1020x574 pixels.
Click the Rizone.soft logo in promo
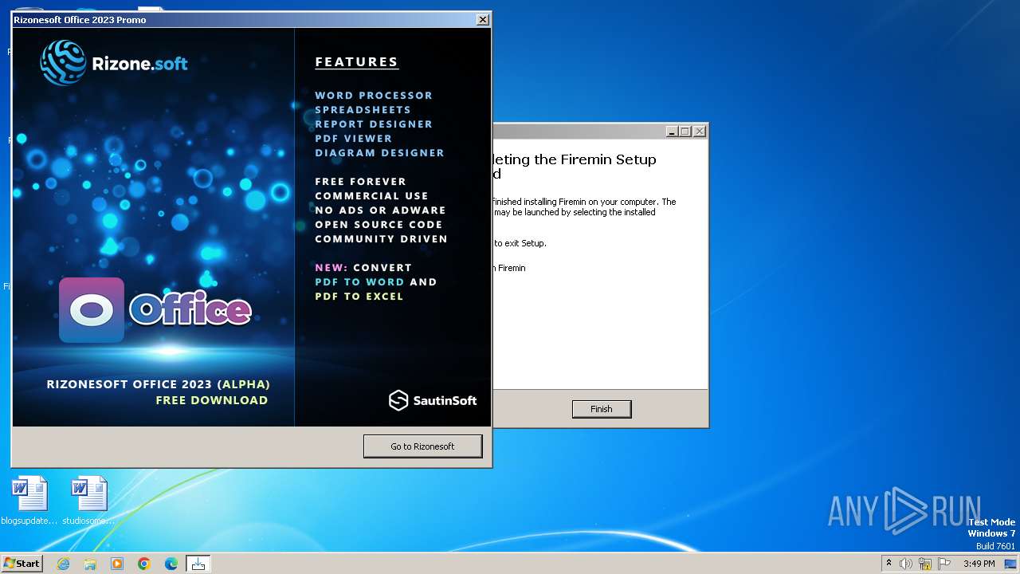(115, 63)
